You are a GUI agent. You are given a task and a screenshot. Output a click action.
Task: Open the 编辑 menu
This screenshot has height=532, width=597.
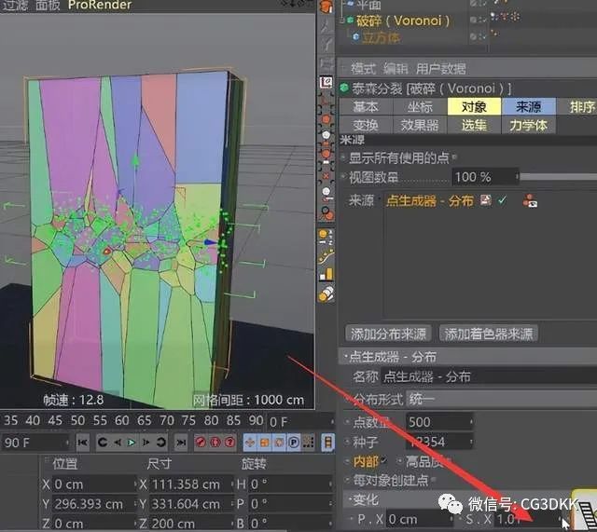[396, 69]
